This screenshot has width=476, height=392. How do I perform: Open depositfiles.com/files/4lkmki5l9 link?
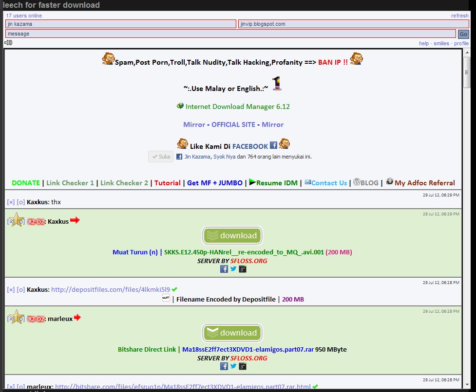[x=111, y=289]
